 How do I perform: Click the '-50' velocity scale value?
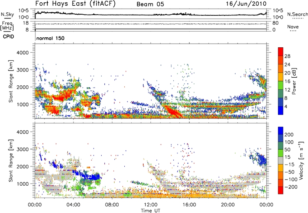pyautogui.click(x=289, y=172)
